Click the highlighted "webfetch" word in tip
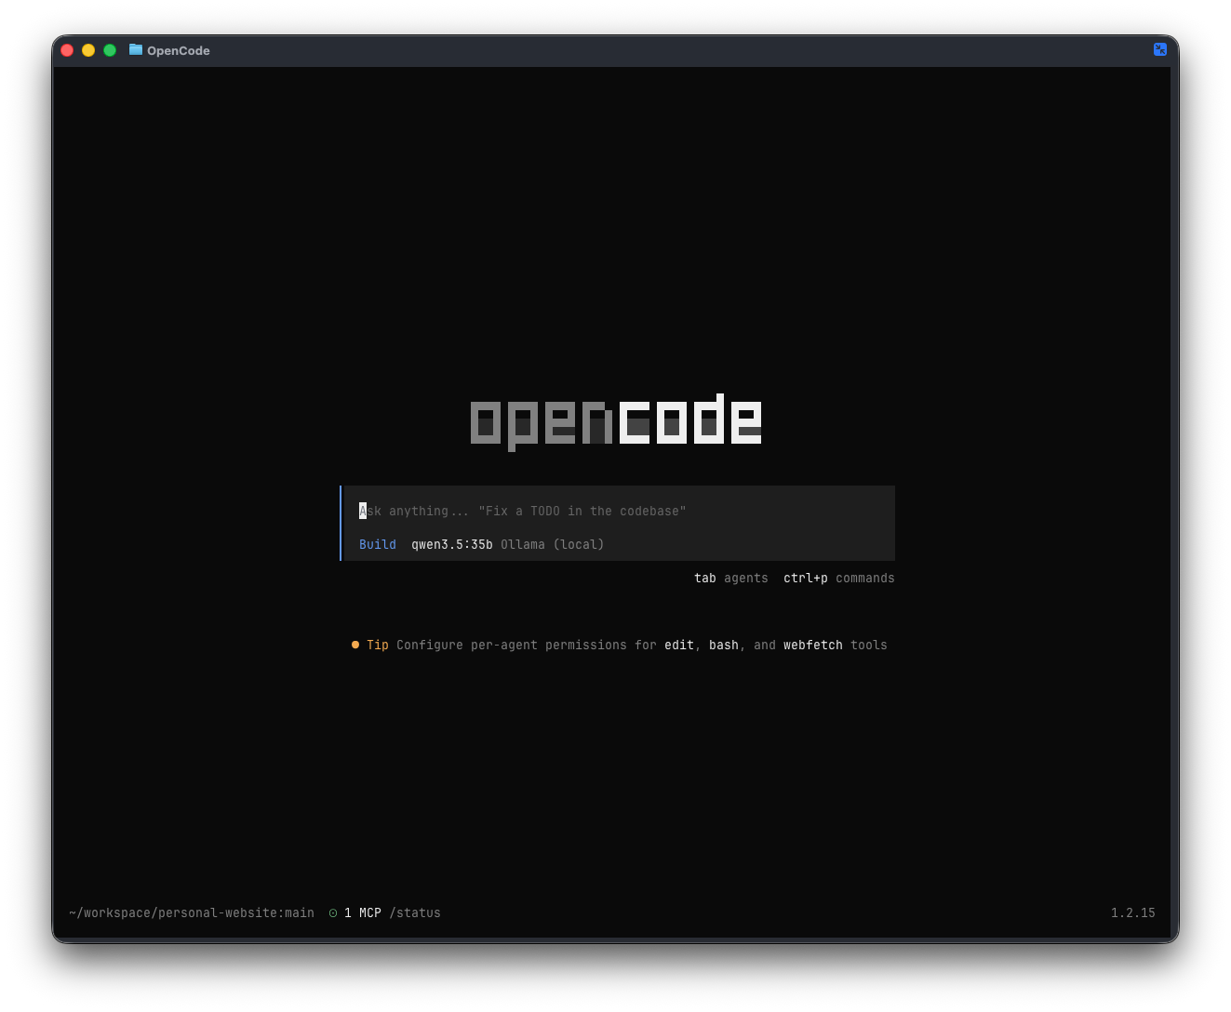The height and width of the screenshot is (1012, 1231). (812, 645)
